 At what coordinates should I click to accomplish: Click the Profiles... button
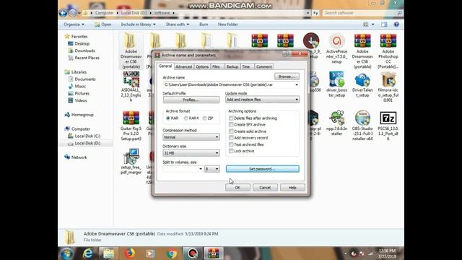pyautogui.click(x=191, y=100)
